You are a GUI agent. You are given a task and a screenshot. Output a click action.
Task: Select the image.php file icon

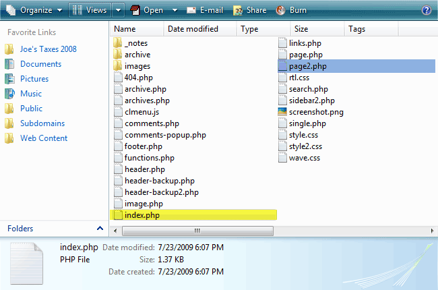pyautogui.click(x=118, y=203)
